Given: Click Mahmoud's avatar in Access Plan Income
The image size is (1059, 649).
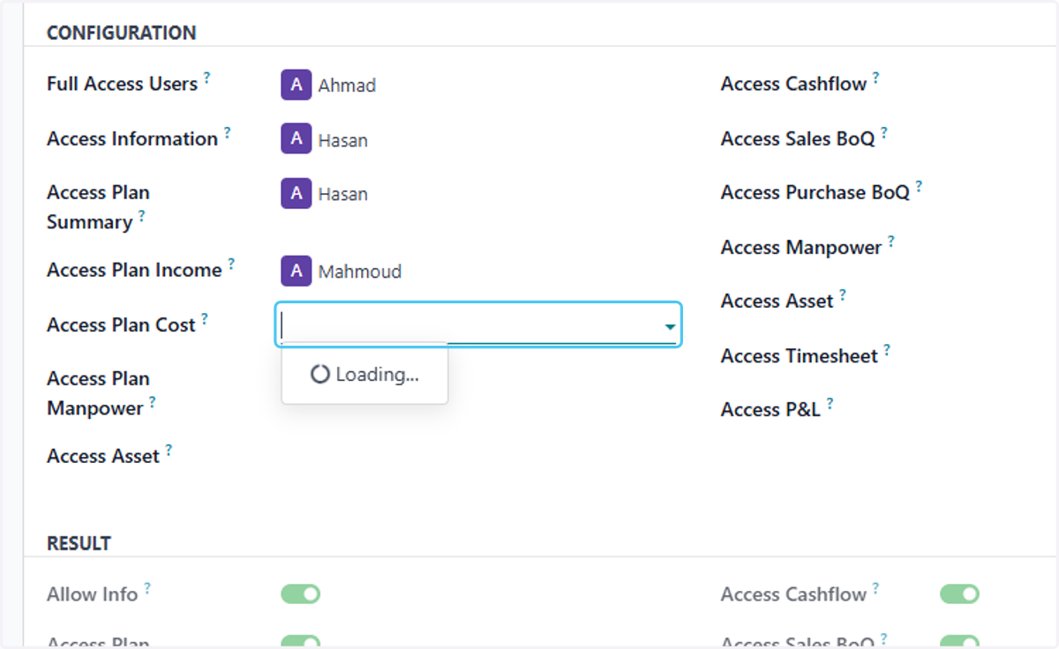Looking at the screenshot, I should (297, 271).
